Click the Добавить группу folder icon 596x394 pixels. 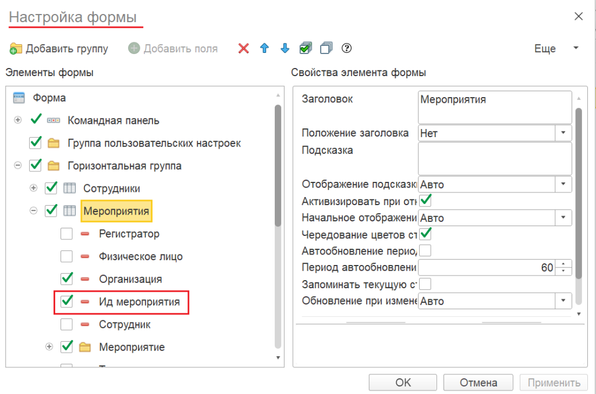(16, 49)
